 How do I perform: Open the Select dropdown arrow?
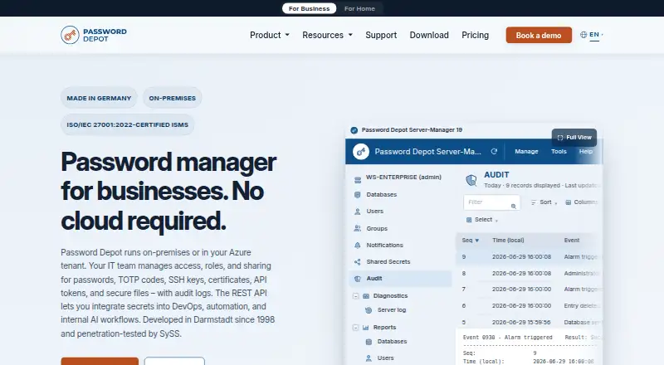496,221
